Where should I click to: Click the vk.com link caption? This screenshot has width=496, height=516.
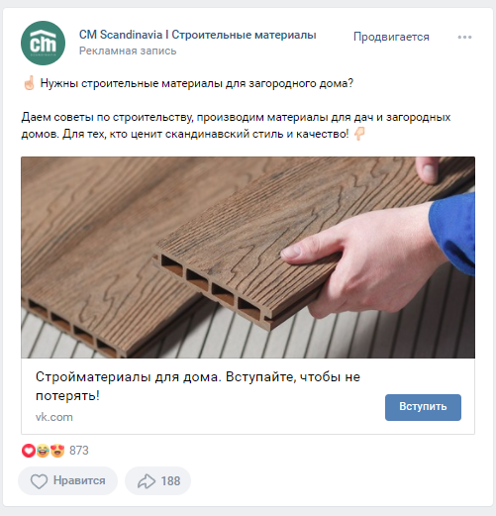pyautogui.click(x=54, y=417)
